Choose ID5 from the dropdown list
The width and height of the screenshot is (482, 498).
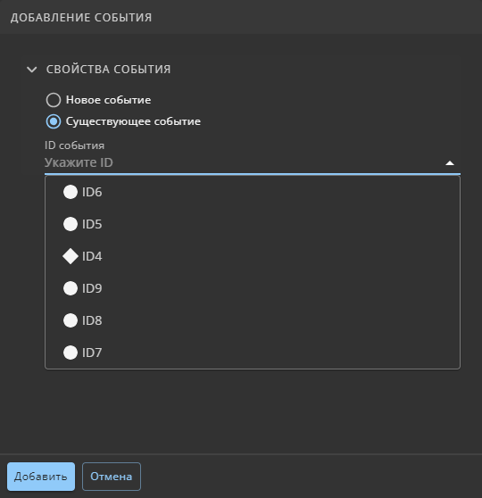click(x=253, y=224)
